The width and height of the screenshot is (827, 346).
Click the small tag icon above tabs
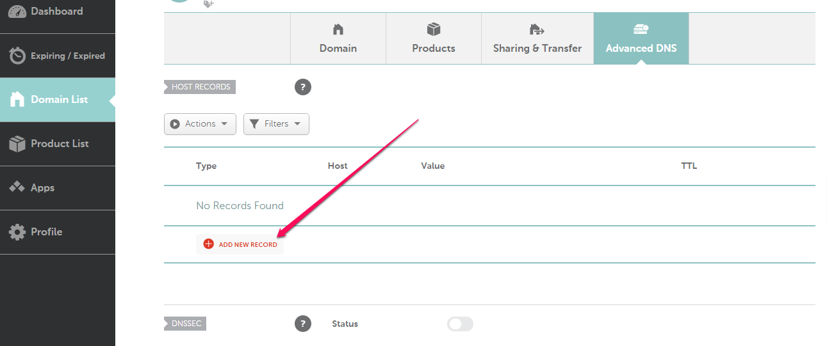[208, 4]
